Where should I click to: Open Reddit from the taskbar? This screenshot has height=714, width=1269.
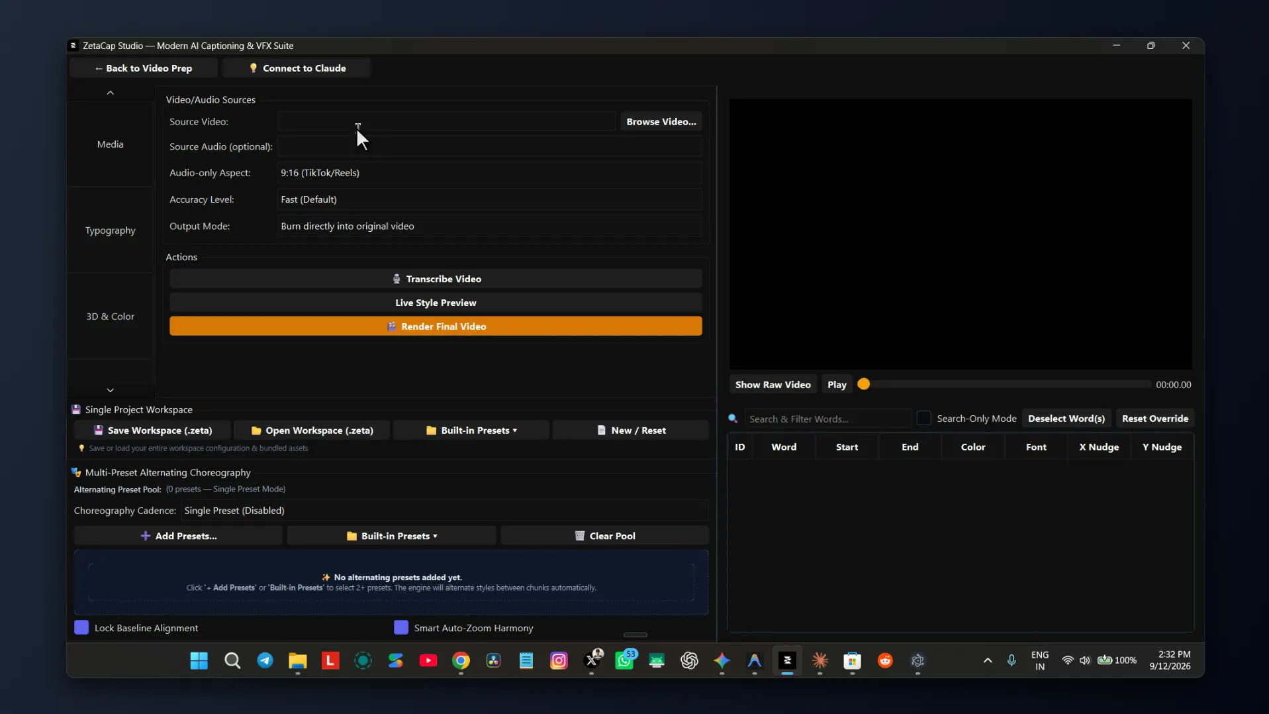(x=885, y=660)
